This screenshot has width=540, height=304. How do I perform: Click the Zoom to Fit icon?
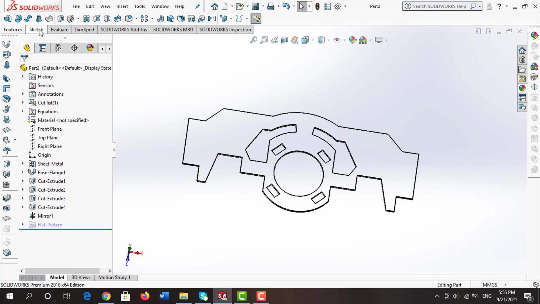coord(253,40)
